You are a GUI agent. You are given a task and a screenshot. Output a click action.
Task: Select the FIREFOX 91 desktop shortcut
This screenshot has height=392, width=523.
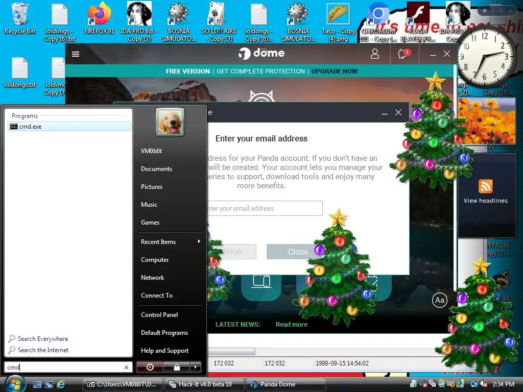click(99, 18)
